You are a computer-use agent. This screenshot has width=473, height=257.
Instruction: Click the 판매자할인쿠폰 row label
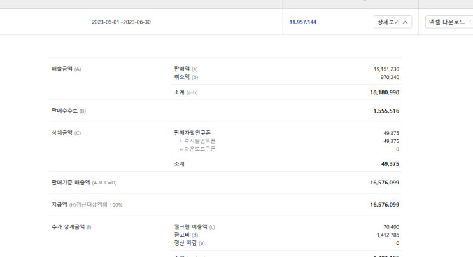[x=192, y=133]
